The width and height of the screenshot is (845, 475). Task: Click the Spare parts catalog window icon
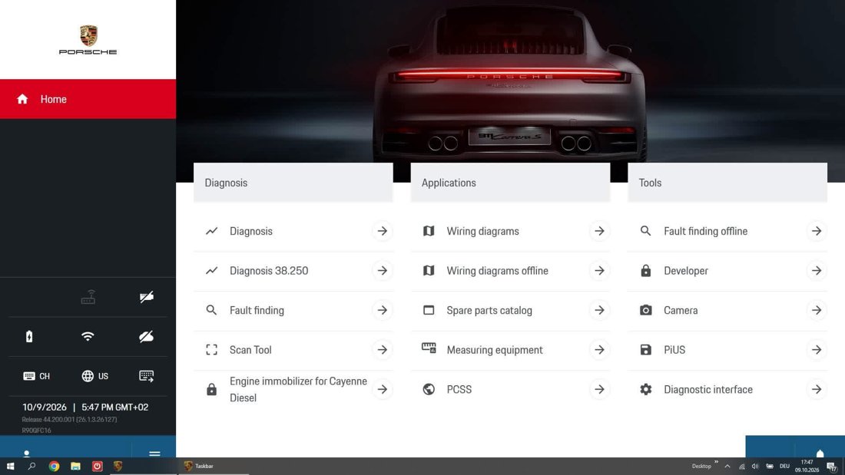429,310
